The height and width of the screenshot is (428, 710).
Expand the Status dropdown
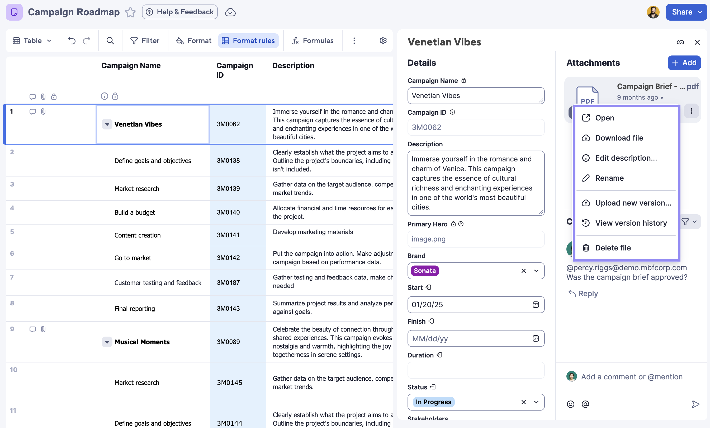pos(536,402)
